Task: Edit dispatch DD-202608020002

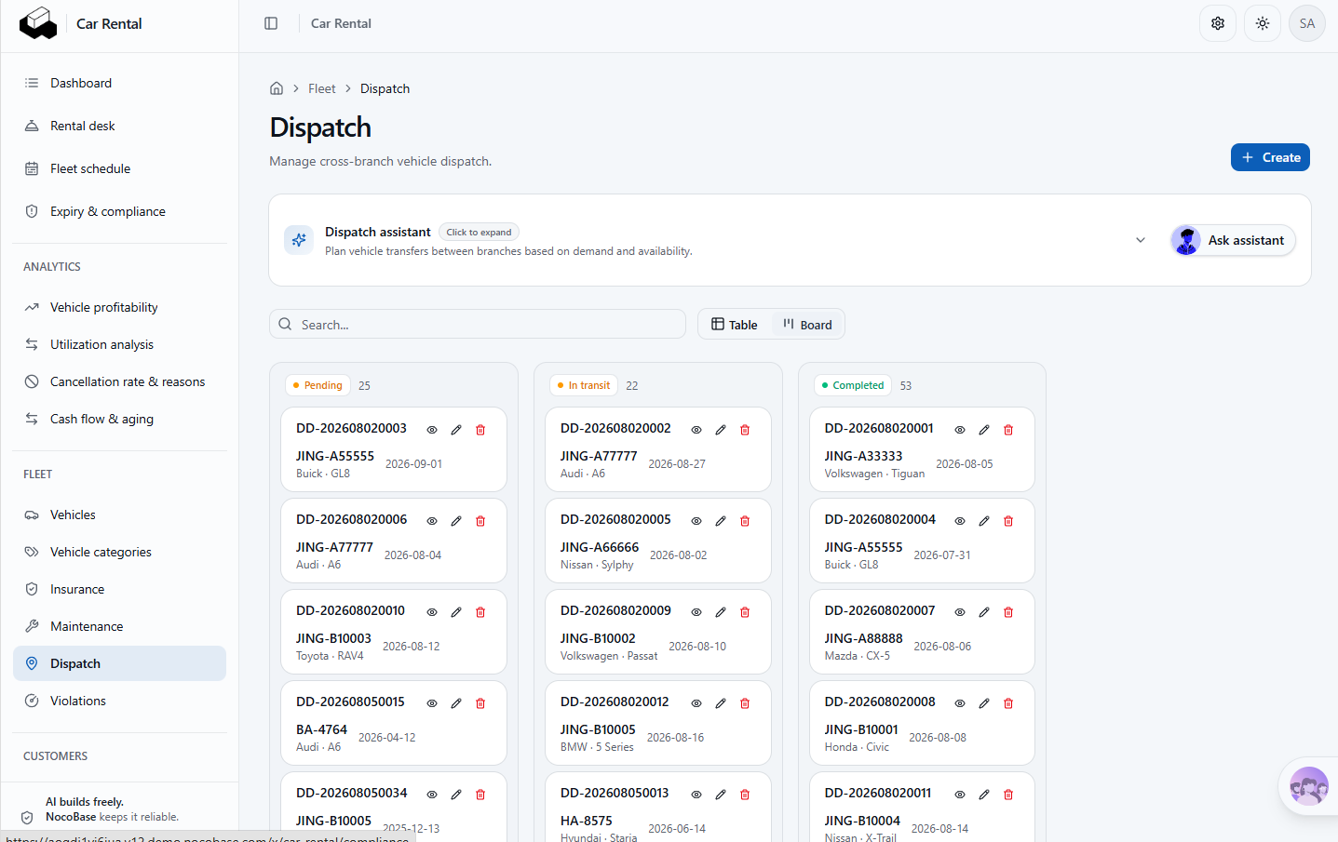Action: click(721, 430)
